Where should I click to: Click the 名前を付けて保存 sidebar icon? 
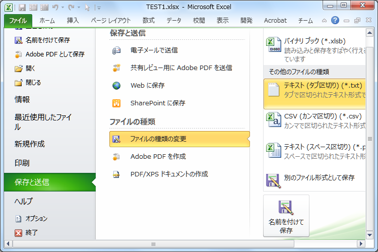19,40
